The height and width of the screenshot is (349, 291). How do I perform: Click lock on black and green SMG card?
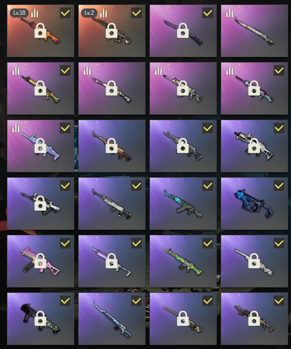pyautogui.click(x=40, y=318)
